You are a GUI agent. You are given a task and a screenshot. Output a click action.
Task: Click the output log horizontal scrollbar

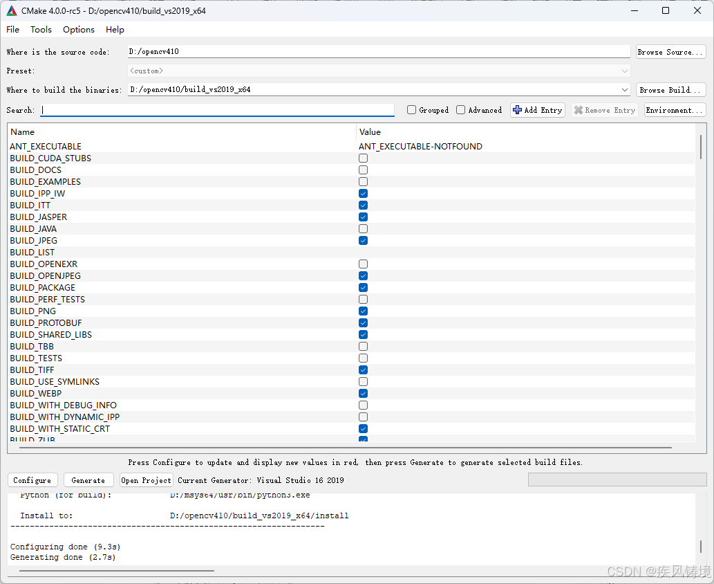117,570
